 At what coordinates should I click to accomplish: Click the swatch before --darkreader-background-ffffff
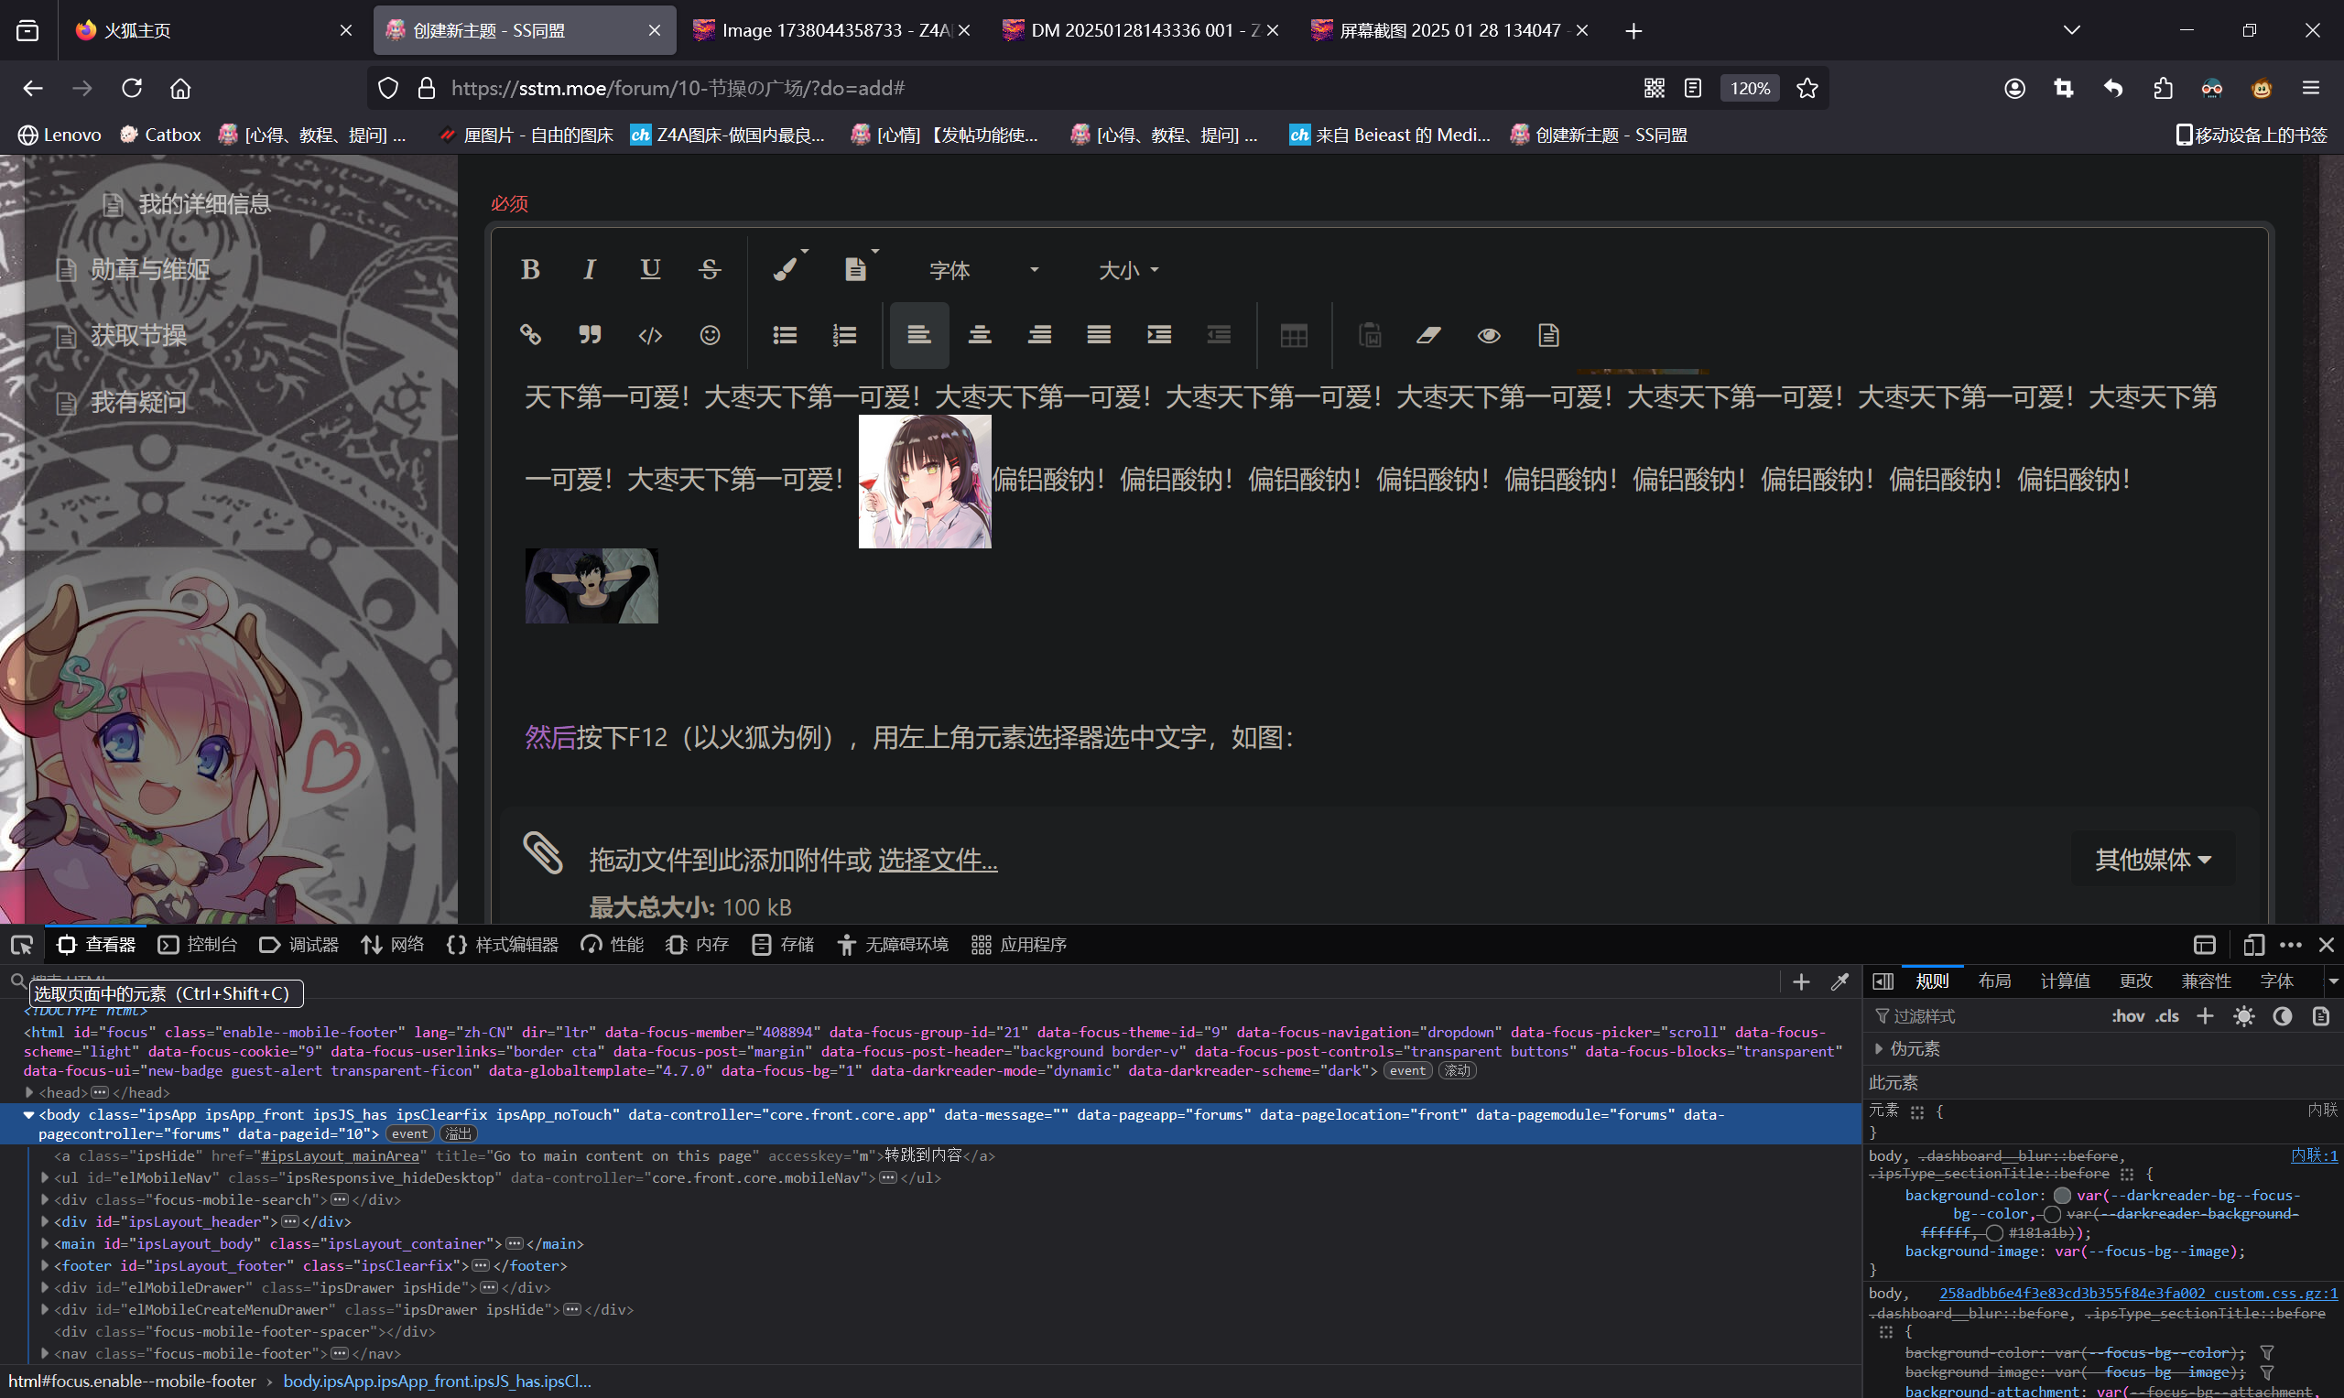tap(2051, 1214)
